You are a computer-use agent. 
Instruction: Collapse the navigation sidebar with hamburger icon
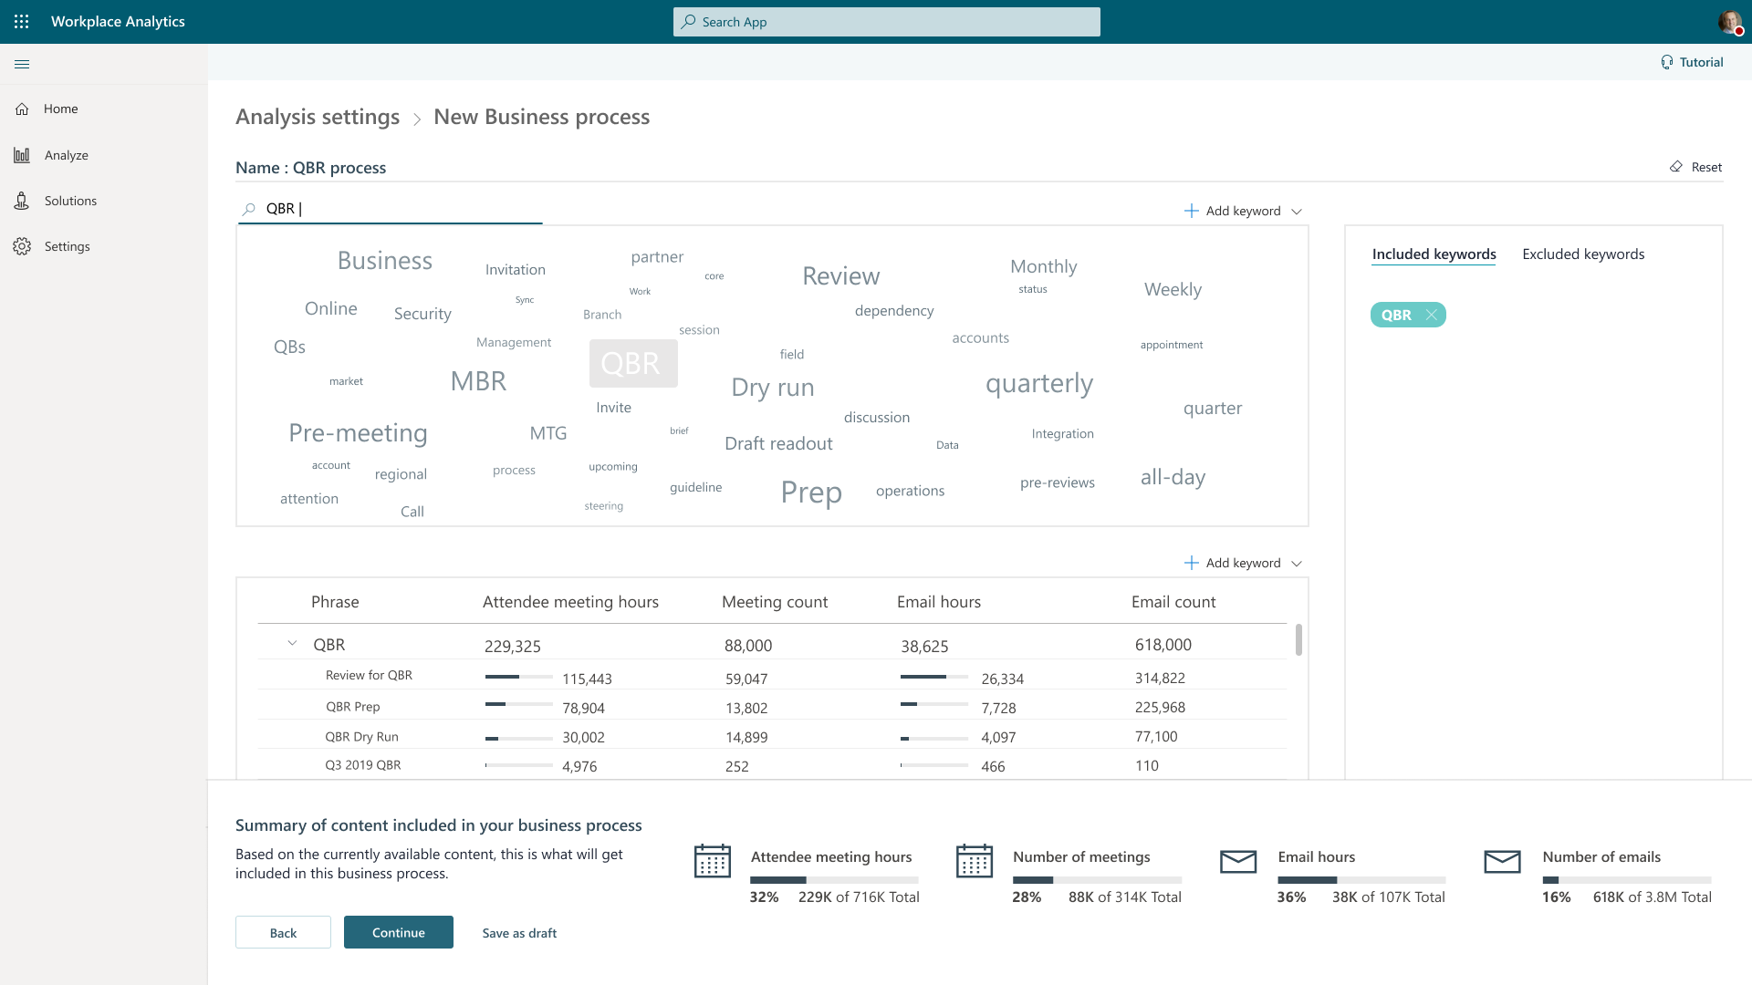pos(22,64)
